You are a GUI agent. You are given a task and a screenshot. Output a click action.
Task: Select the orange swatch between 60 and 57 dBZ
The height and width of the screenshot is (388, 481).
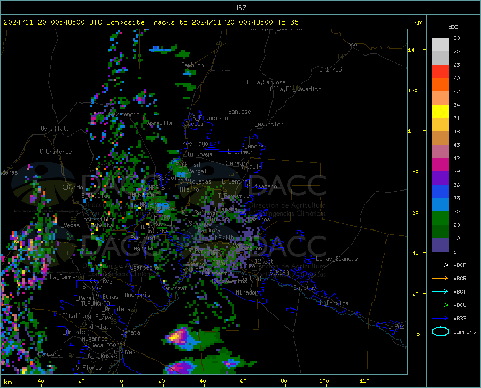click(x=440, y=85)
